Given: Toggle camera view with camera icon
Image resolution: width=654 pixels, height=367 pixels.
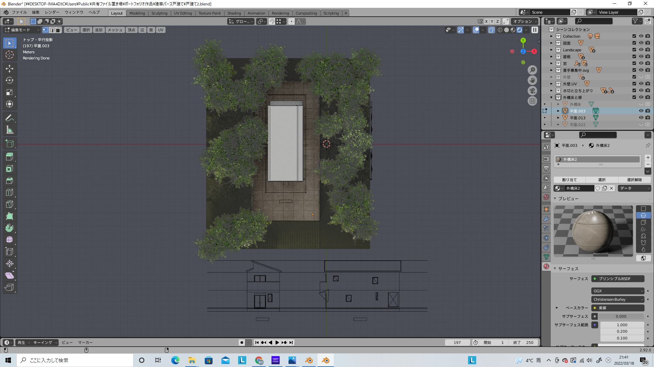Looking at the screenshot, I should pyautogui.click(x=532, y=91).
